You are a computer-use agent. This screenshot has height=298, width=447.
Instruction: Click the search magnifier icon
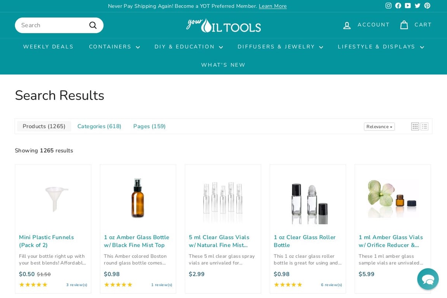point(93,25)
